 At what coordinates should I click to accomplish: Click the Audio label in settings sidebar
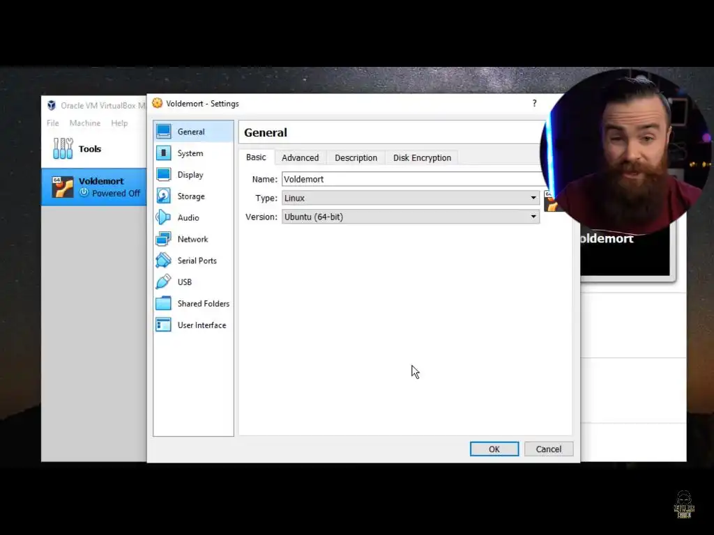(x=188, y=217)
